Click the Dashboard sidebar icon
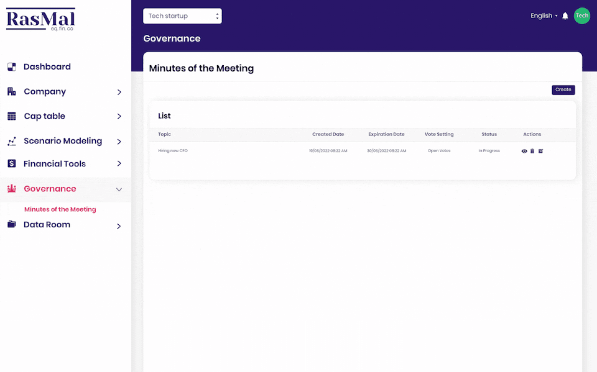Image resolution: width=597 pixels, height=372 pixels. tap(12, 67)
